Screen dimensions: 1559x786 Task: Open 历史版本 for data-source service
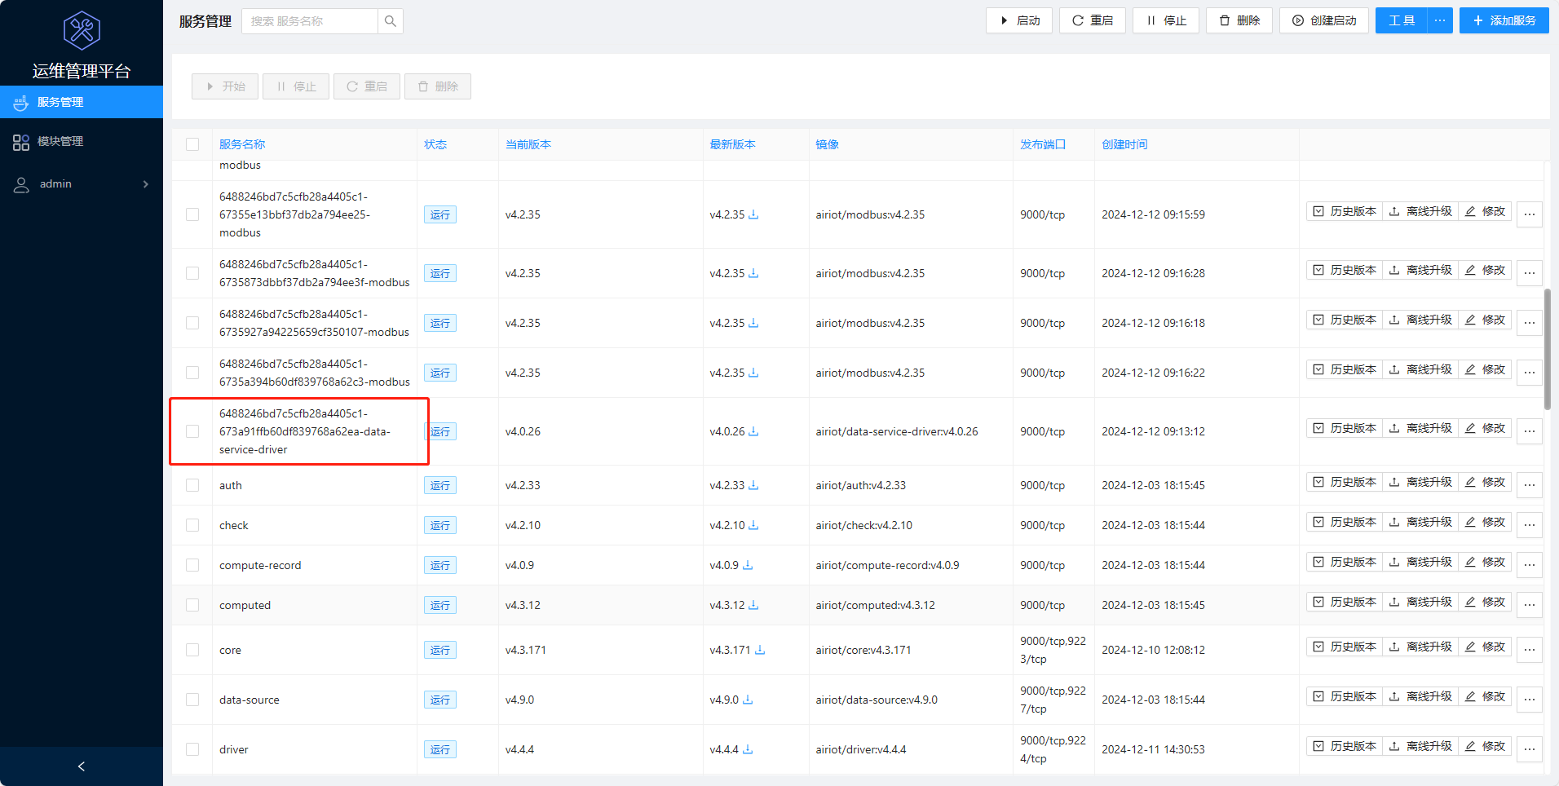tap(1345, 696)
